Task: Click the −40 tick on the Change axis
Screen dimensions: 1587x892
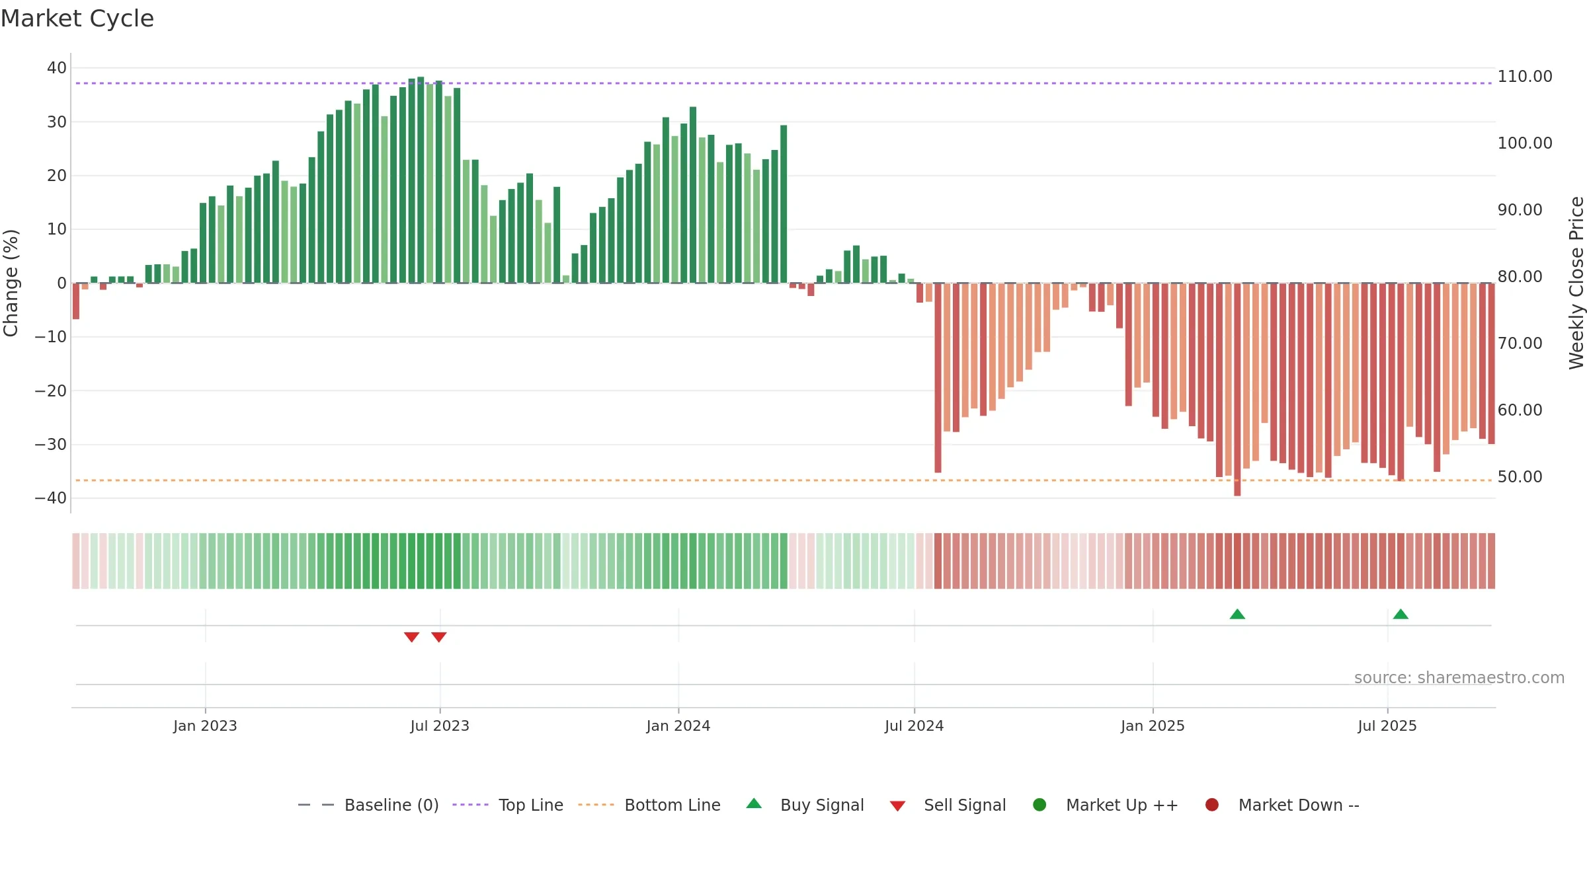Action: 51,498
